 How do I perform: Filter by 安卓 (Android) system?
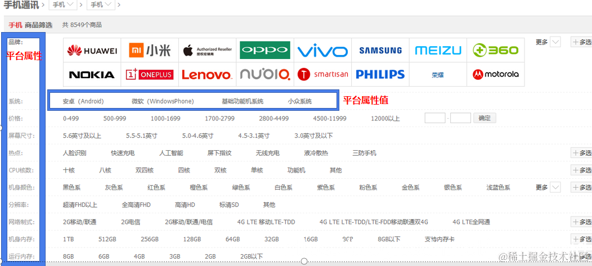tap(83, 101)
